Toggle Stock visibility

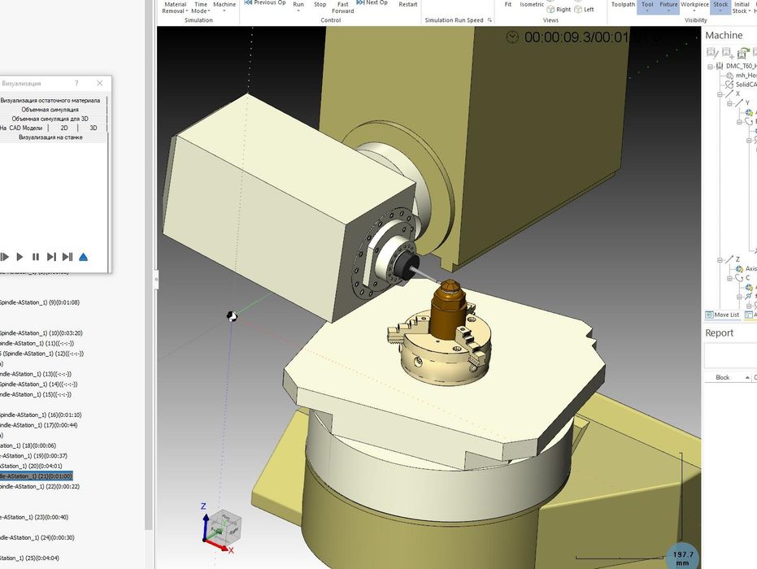[x=720, y=6]
